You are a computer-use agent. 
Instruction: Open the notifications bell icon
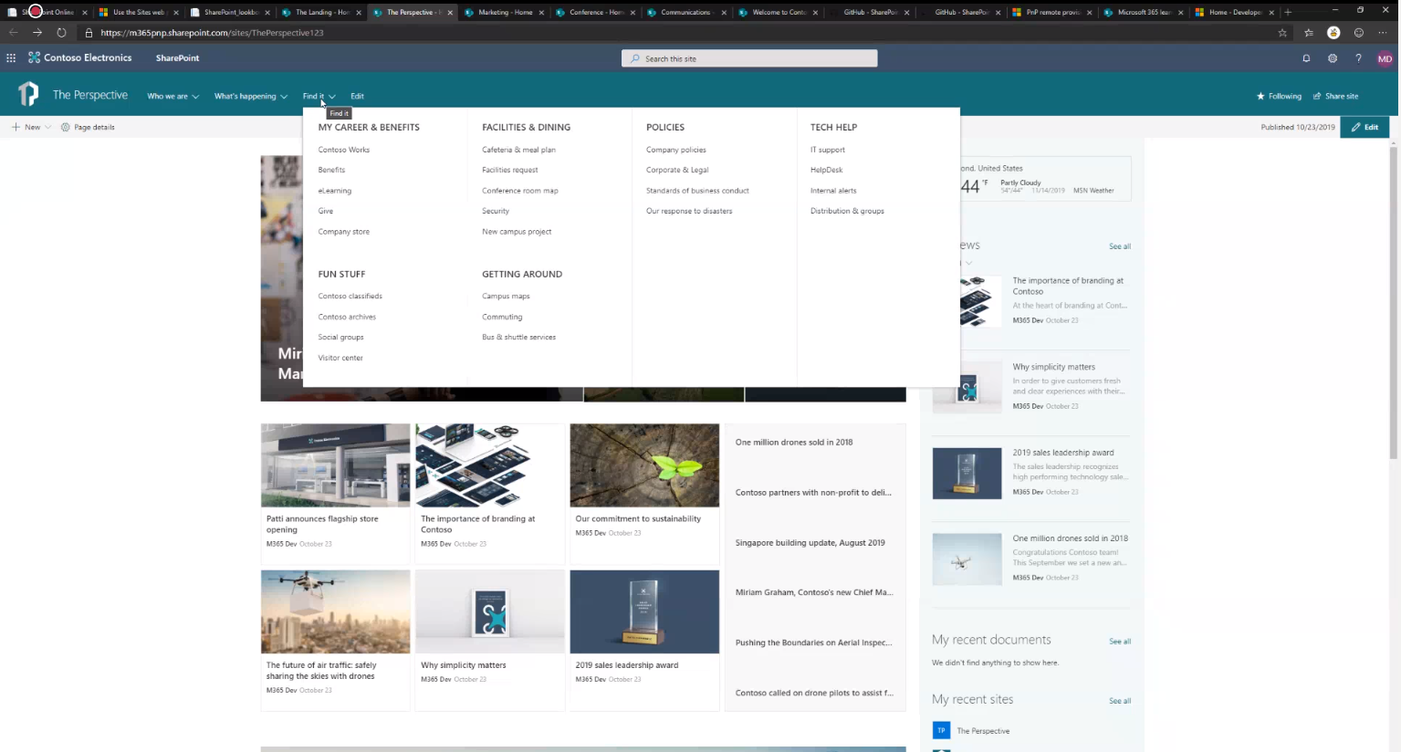(1305, 57)
